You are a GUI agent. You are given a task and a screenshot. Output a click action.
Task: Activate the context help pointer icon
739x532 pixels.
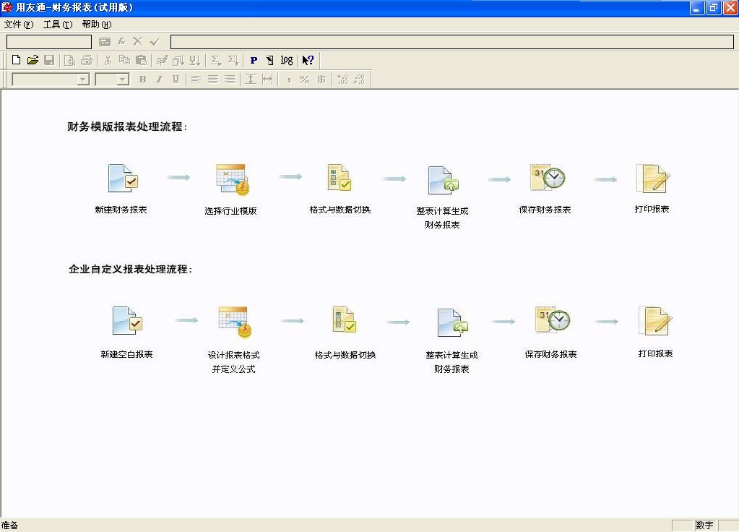[308, 61]
